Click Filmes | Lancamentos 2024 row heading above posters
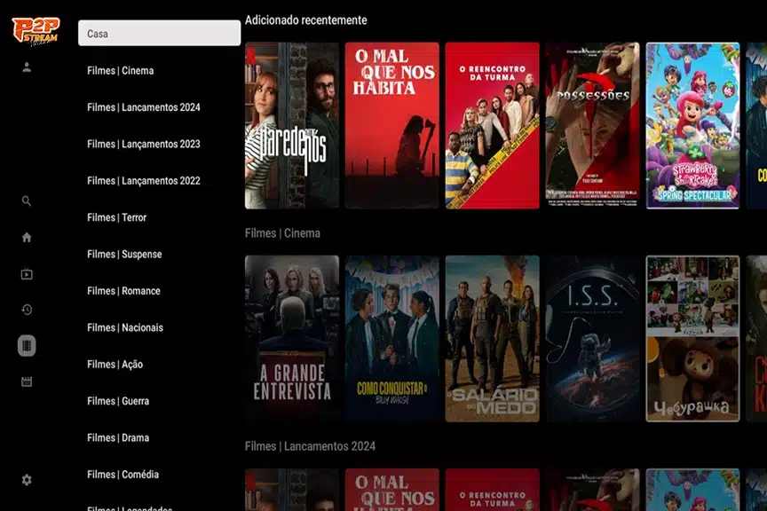The height and width of the screenshot is (511, 767). coord(310,446)
